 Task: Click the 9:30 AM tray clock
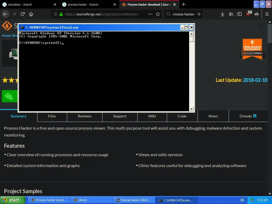click(262, 200)
